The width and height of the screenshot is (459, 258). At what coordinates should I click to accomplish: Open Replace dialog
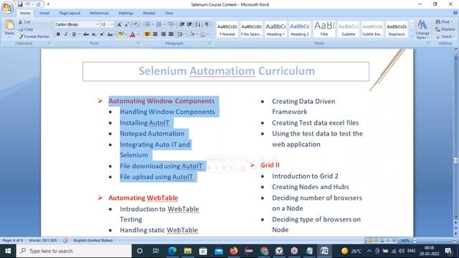(445, 29)
